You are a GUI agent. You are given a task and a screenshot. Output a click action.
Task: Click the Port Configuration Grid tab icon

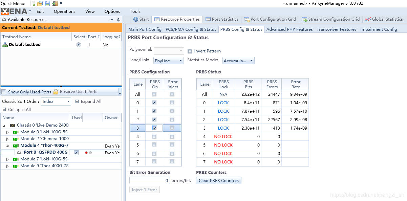click(x=247, y=19)
